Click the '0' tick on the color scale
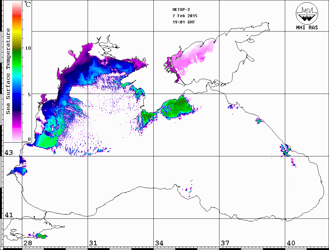The width and height of the screenshot is (329, 250). (x=29, y=139)
